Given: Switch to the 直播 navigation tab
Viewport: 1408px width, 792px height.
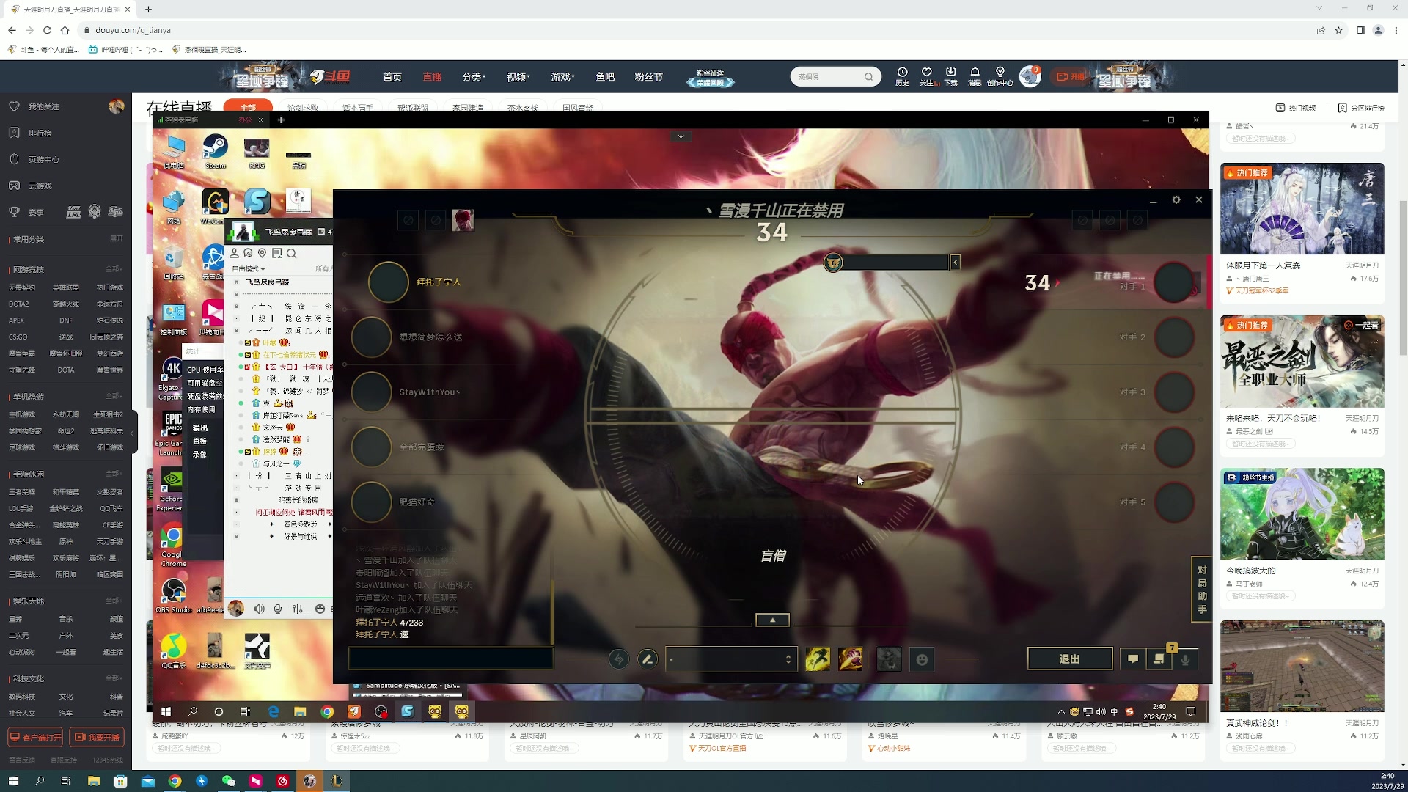Looking at the screenshot, I should (432, 77).
